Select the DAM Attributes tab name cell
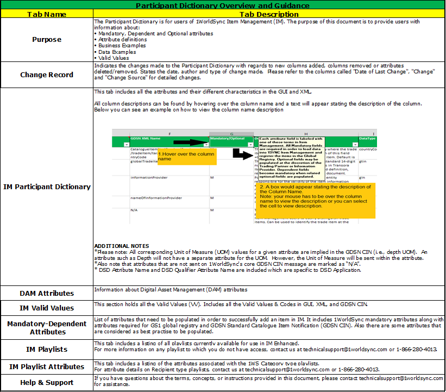This screenshot has width=446, height=392. (x=47, y=293)
